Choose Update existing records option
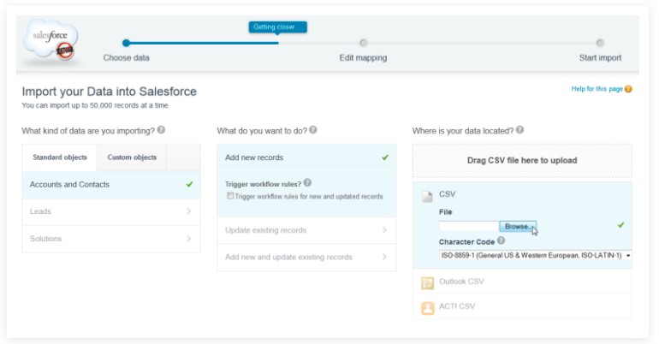Viewport: 659px width, 344px height. [x=306, y=230]
